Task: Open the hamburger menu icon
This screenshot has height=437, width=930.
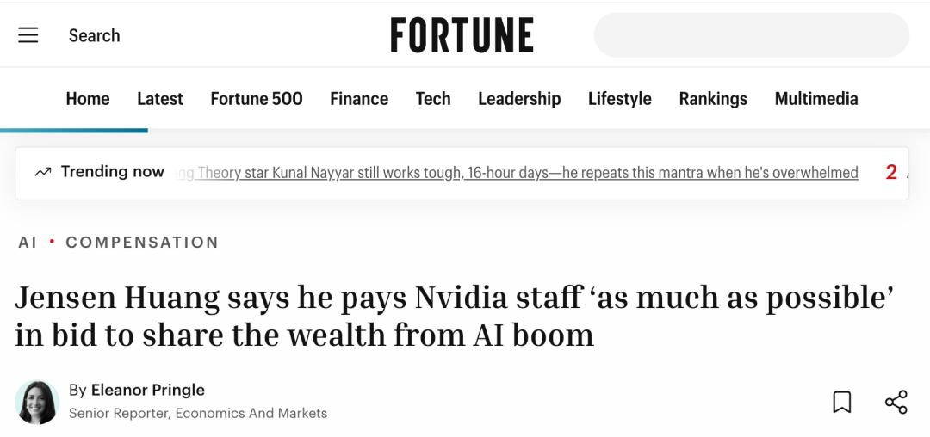Action: [28, 35]
